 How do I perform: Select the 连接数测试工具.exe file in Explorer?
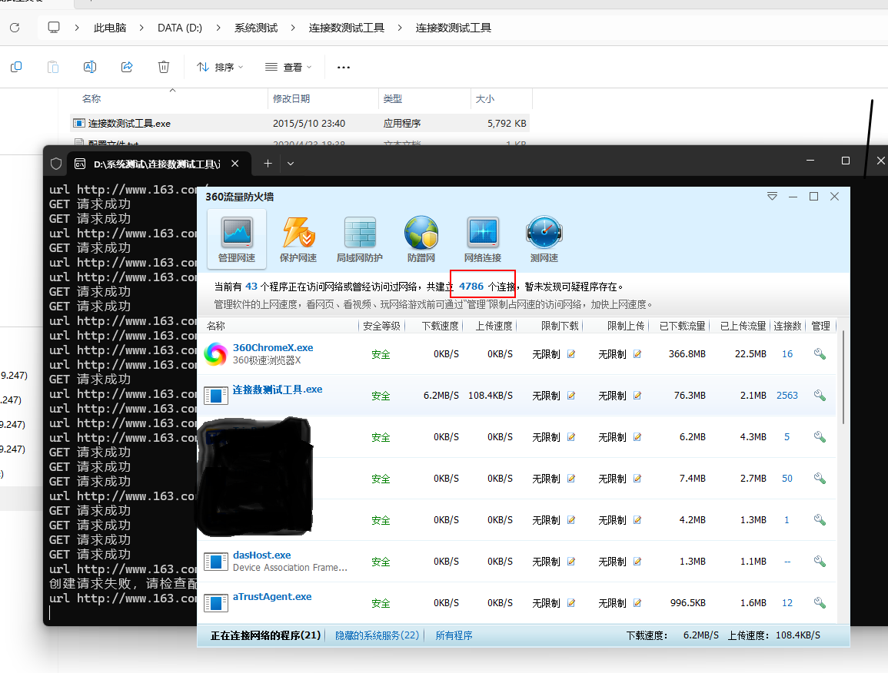pyautogui.click(x=129, y=123)
